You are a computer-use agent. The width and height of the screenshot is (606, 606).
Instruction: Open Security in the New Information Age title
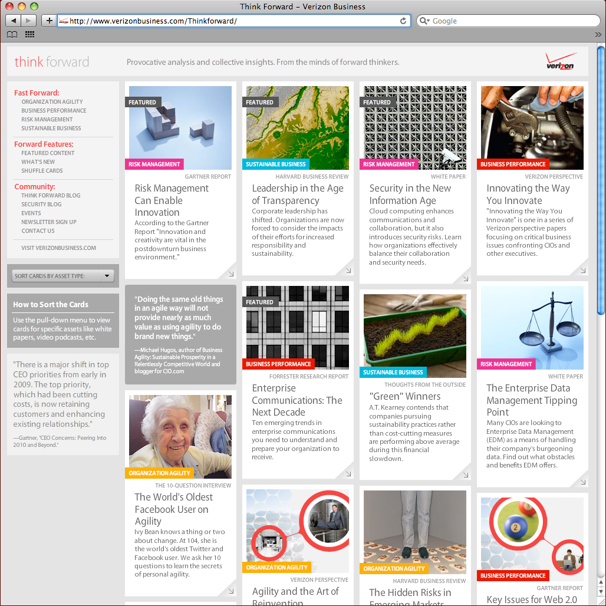pyautogui.click(x=410, y=195)
